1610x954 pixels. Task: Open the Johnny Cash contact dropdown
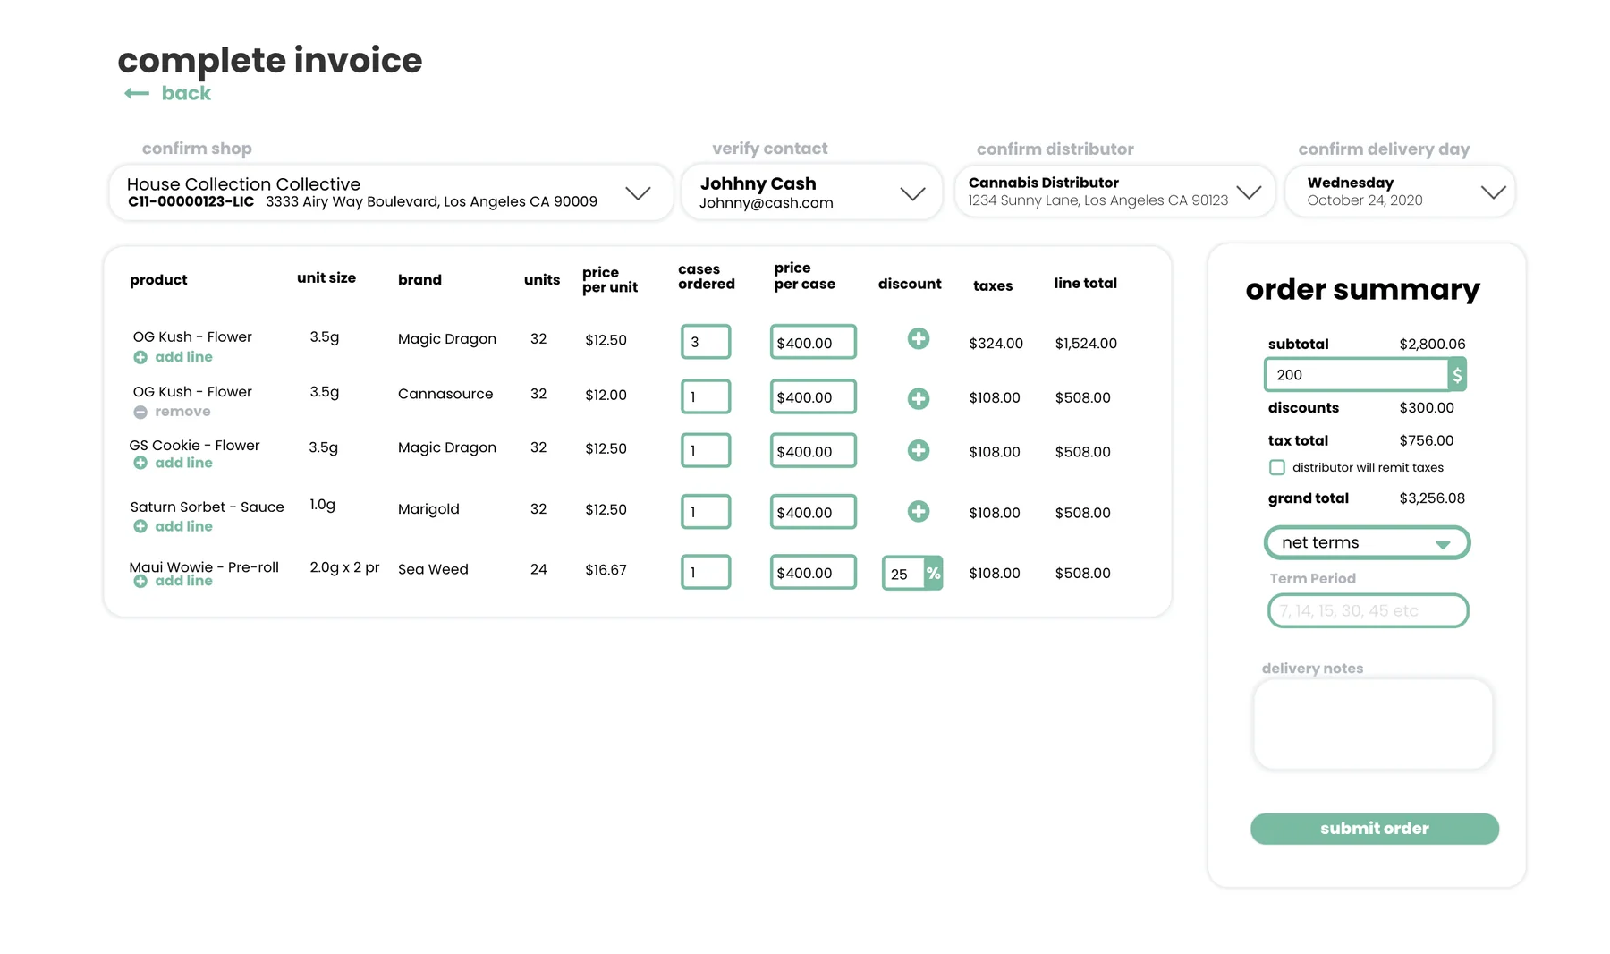[x=912, y=193]
